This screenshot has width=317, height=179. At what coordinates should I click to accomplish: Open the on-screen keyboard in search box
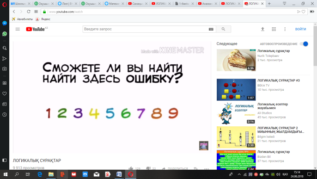pos(211,29)
